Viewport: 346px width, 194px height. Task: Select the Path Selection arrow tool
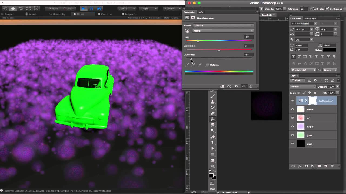click(x=213, y=148)
